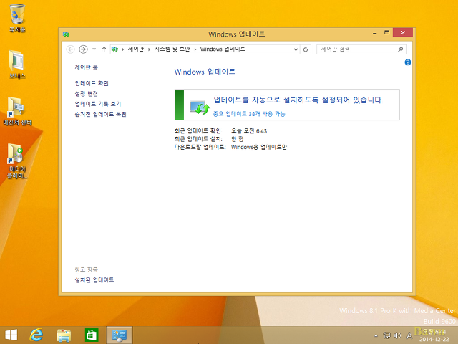The height and width of the screenshot is (344, 458).
Task: Expand the arrow after 제어판 in the breadcrumb
Action: 149,49
